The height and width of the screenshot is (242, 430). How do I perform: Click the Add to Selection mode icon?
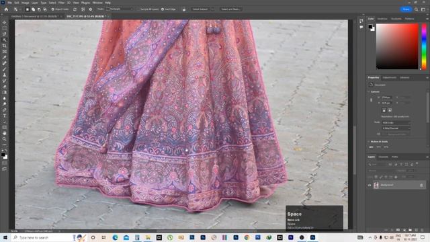33,9
